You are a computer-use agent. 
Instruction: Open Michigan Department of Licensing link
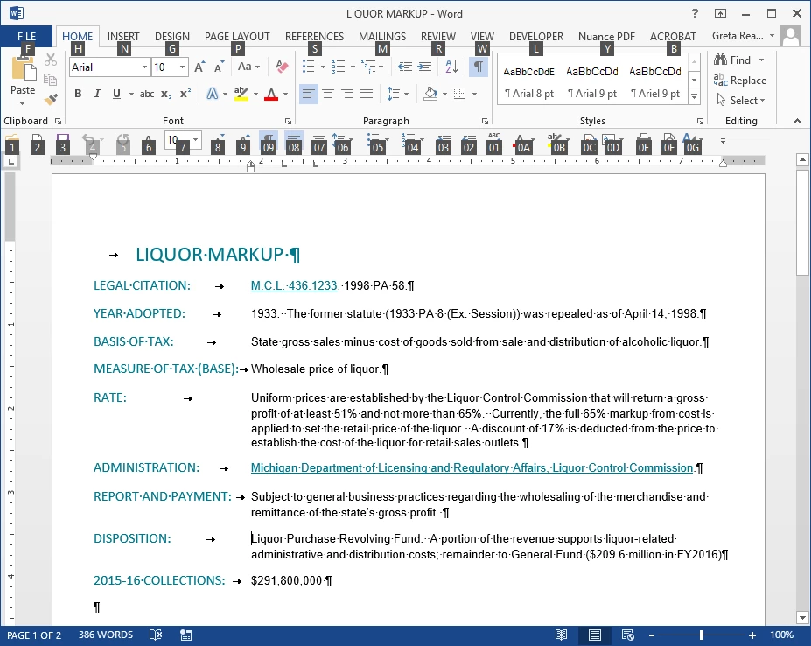click(x=472, y=468)
